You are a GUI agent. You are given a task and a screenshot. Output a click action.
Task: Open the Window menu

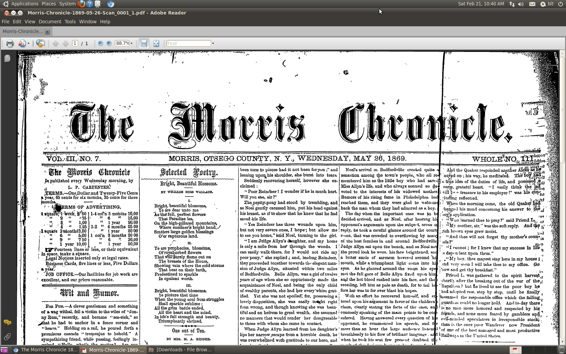coord(88,22)
